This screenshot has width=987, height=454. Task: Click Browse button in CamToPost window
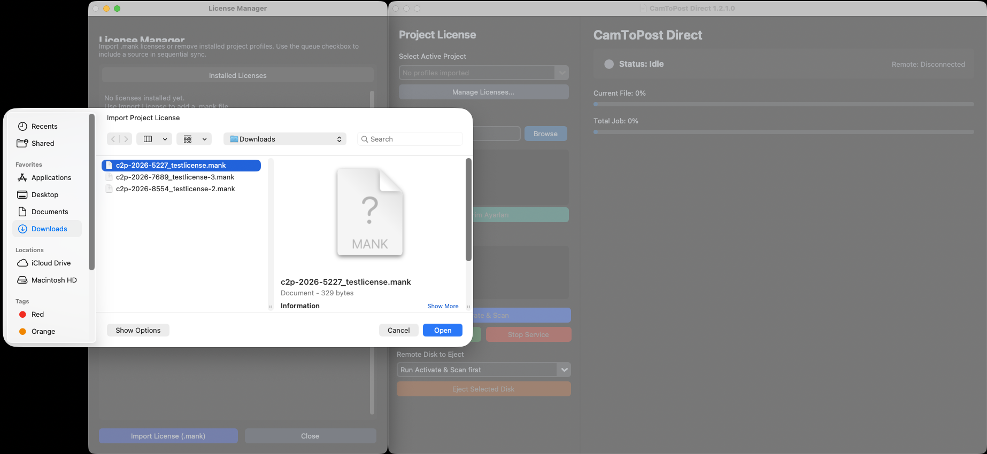point(545,134)
